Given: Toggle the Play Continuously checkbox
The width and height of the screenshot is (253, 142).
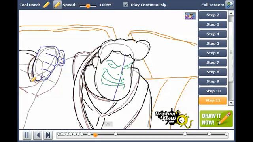Looking at the screenshot, I should coord(126,5).
